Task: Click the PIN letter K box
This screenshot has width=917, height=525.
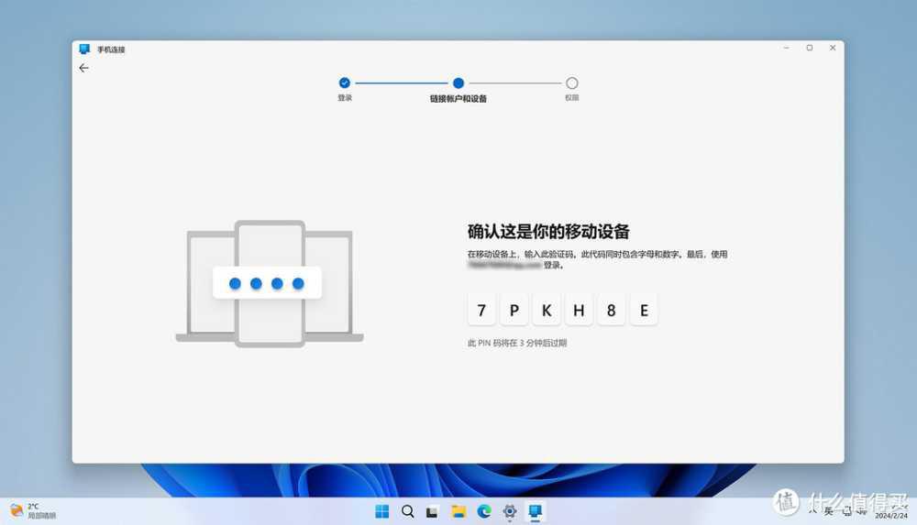Action: point(547,310)
